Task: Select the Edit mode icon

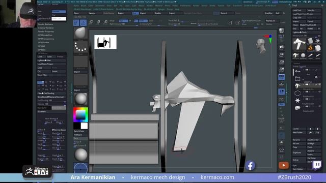Action: click(x=76, y=22)
